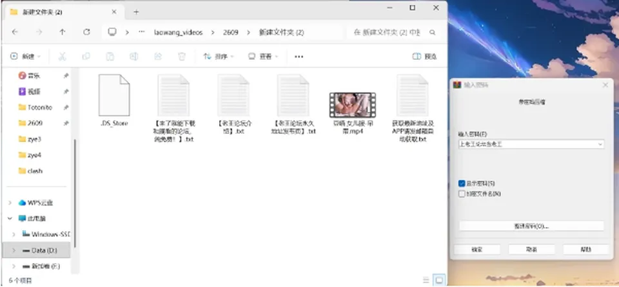Screen dimensions: 619x287
Task: Click 新建文件夹 (2) breadcrumb segment
Action: (281, 32)
